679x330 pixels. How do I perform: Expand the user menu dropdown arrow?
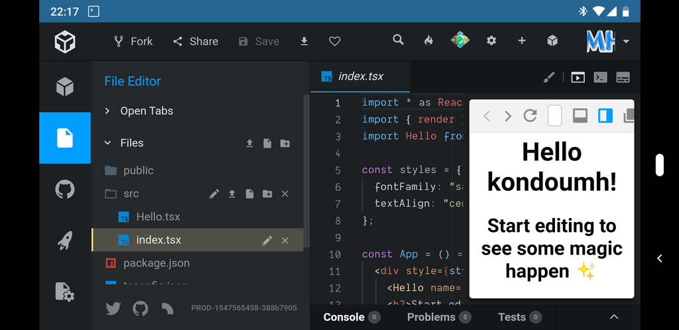626,42
